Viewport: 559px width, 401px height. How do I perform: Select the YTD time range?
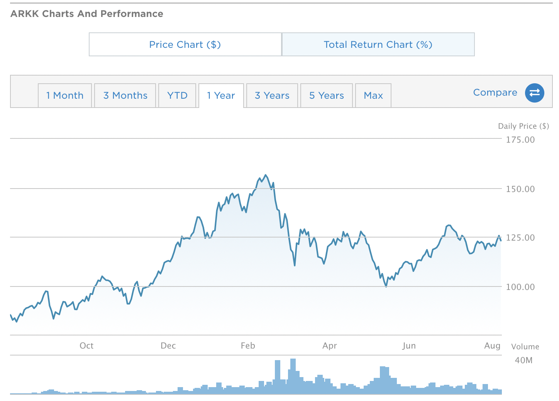click(x=177, y=96)
